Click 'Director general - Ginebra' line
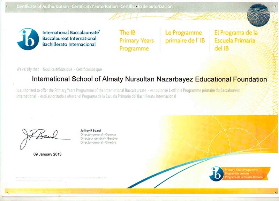This screenshot has width=279, height=201. tap(98, 142)
